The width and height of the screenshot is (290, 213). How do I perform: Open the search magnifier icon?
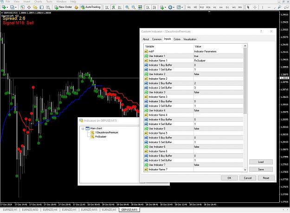click(279, 7)
